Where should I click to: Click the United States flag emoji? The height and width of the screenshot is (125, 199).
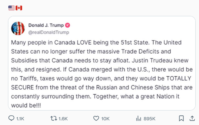coord(12,8)
